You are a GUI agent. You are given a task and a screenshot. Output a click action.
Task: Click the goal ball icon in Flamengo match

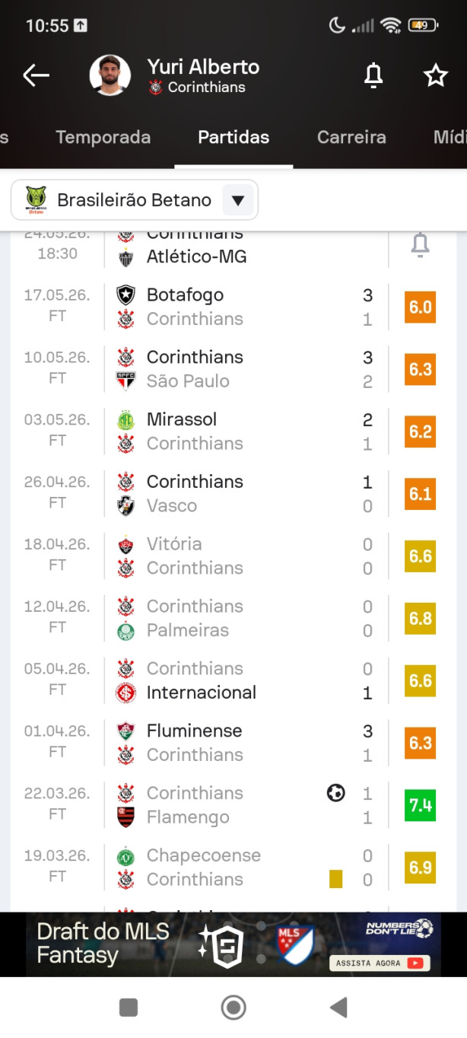pos(335,793)
